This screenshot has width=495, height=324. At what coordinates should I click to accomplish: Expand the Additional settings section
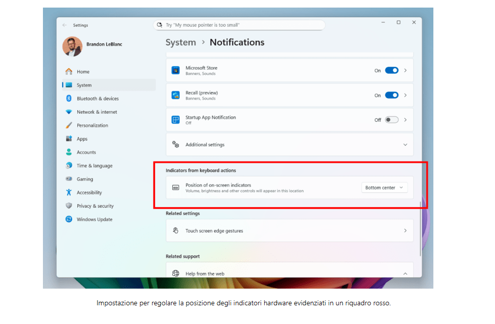click(405, 145)
